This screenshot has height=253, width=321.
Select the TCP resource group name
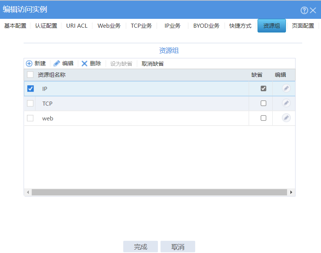pos(47,103)
